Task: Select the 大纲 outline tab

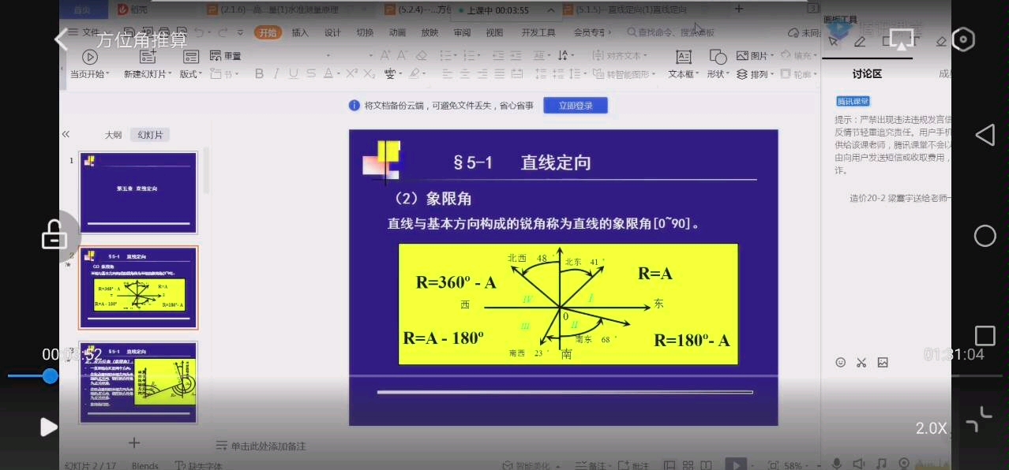Action: [112, 134]
